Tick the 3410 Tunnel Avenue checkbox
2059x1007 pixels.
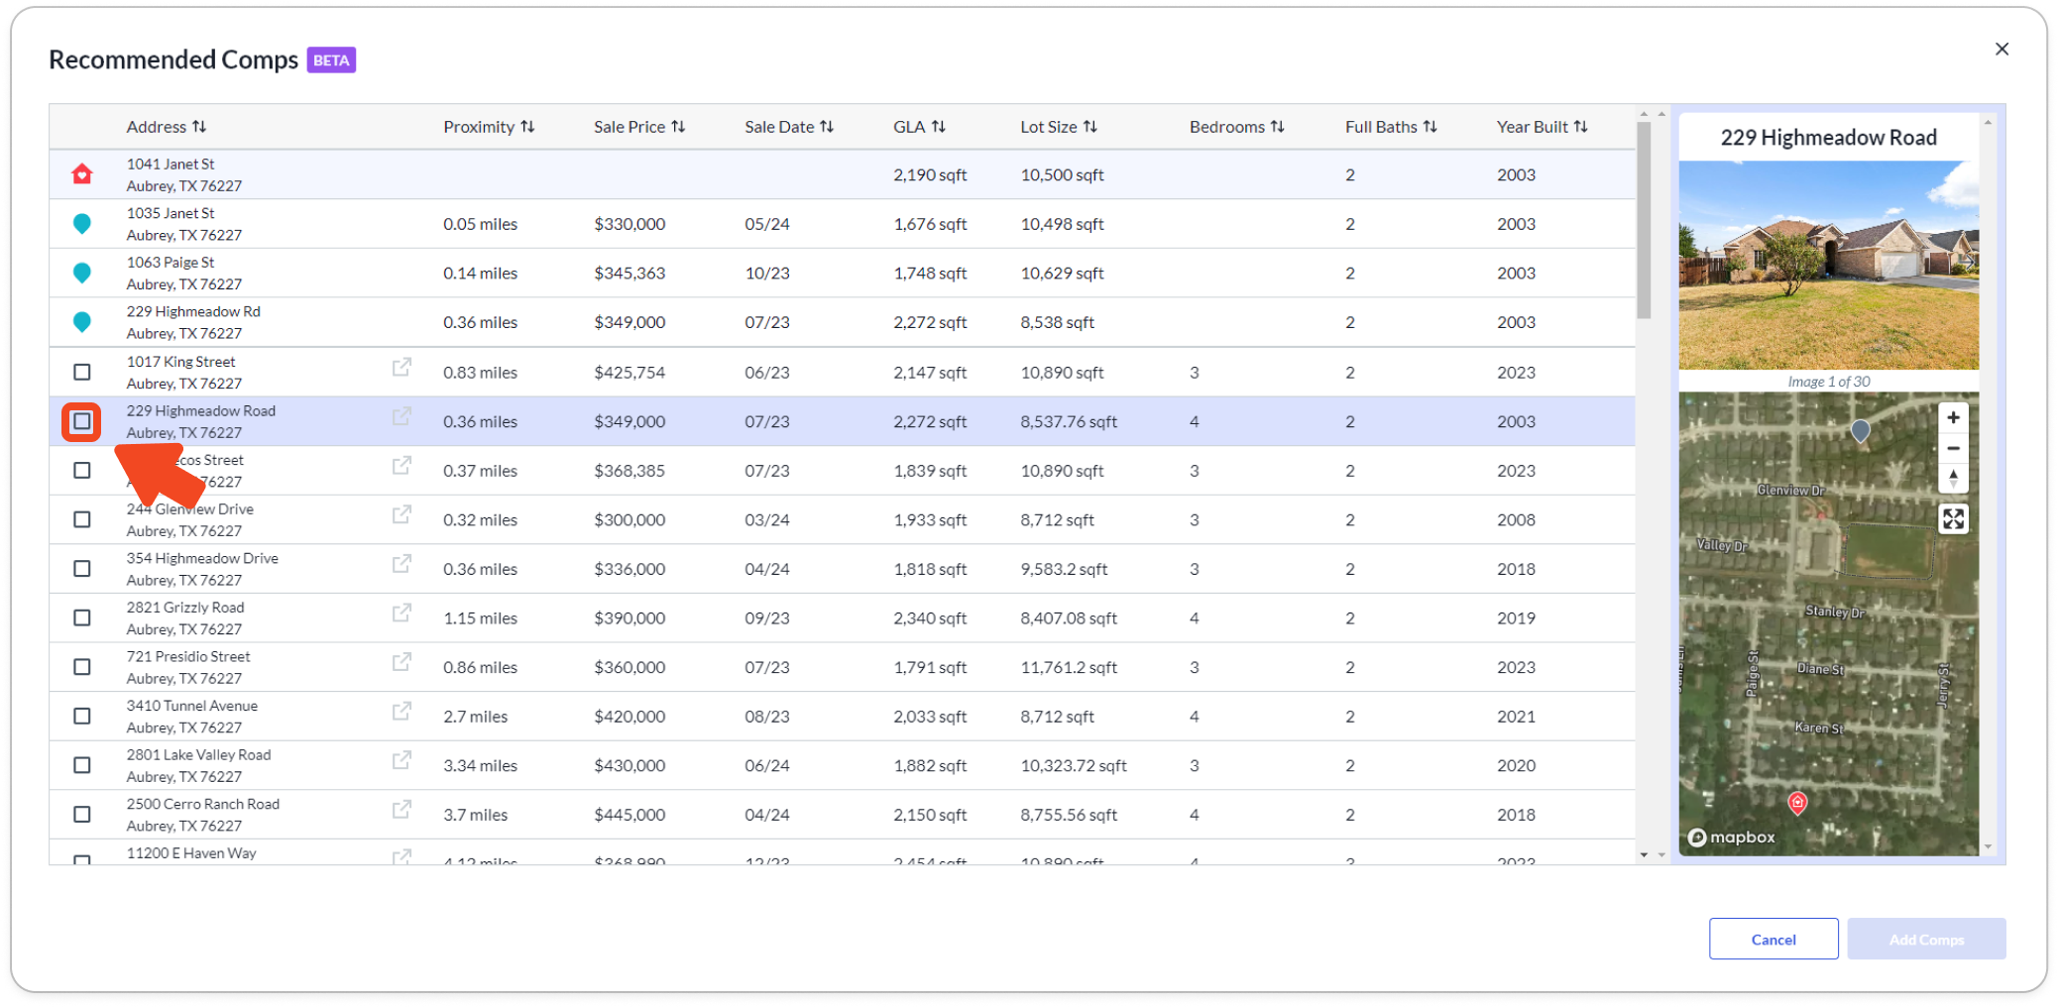tap(82, 717)
